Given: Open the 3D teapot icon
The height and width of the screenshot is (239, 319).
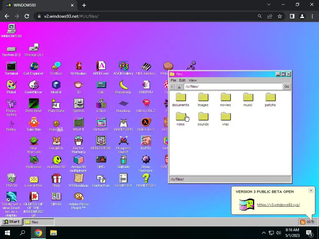Looking at the screenshot, I should (79, 87).
